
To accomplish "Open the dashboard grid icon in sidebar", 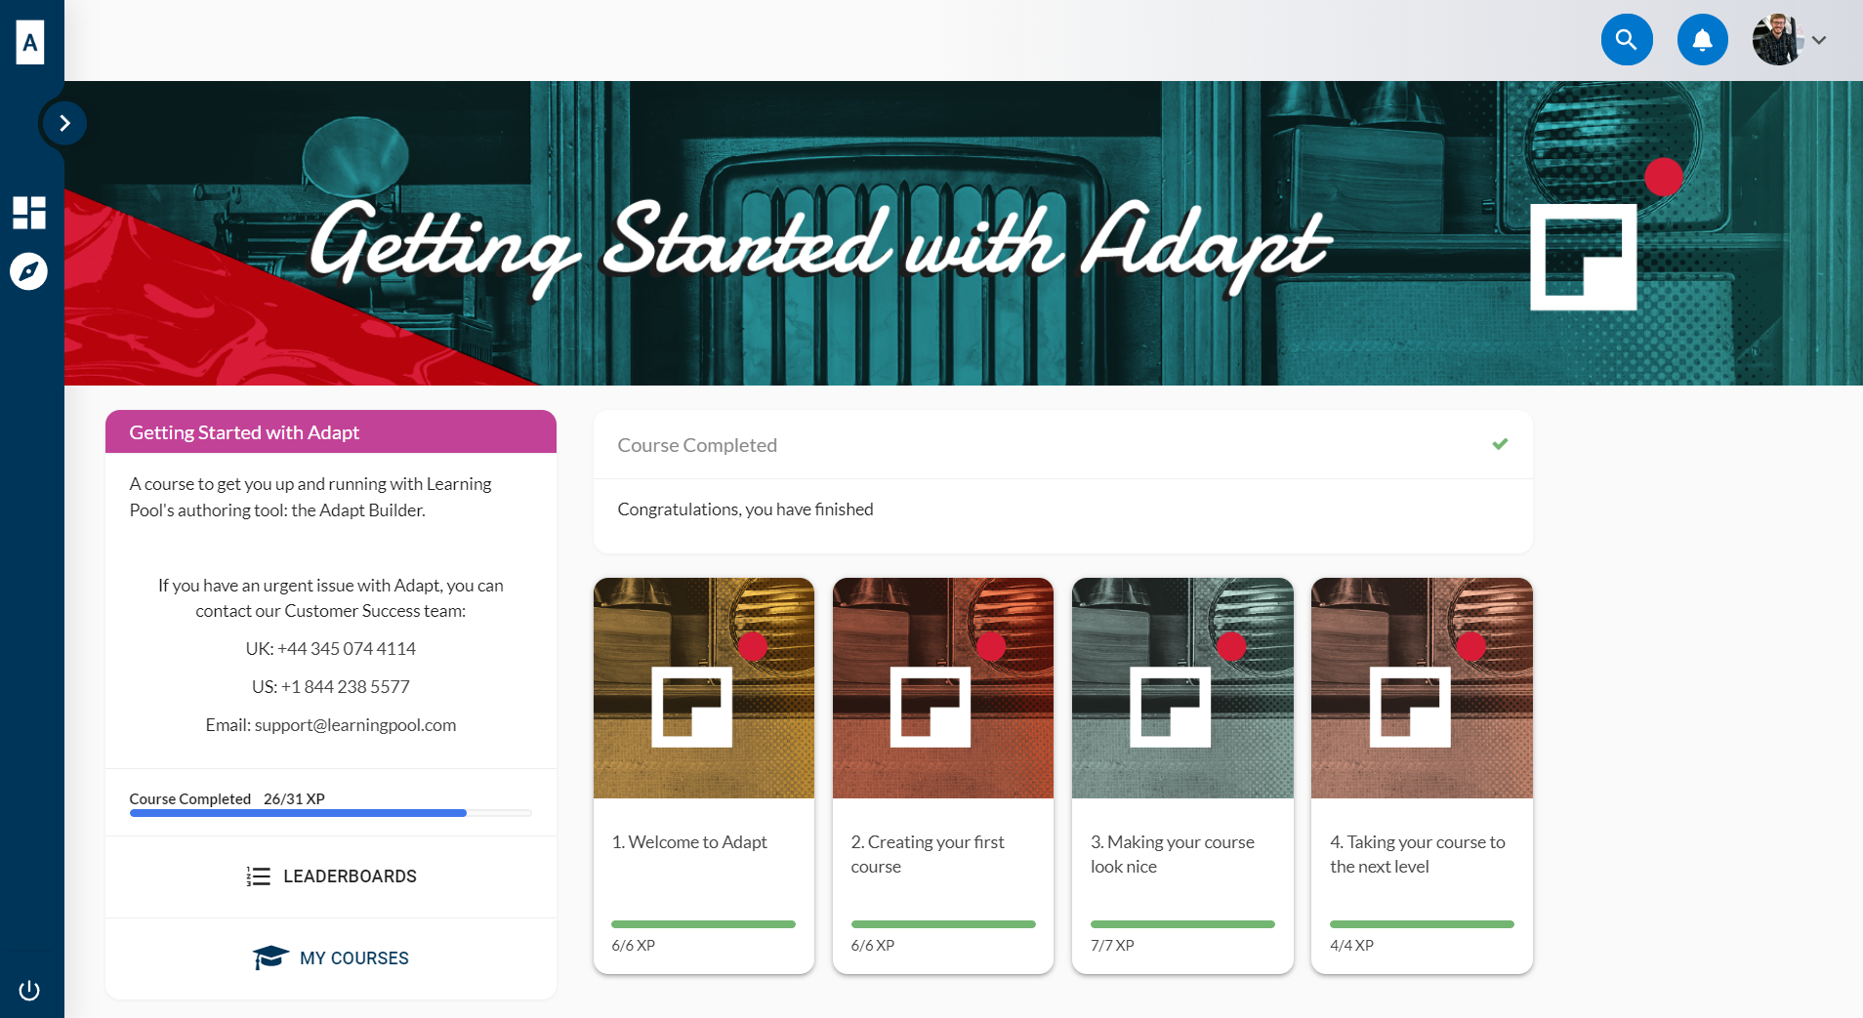I will click(29, 212).
